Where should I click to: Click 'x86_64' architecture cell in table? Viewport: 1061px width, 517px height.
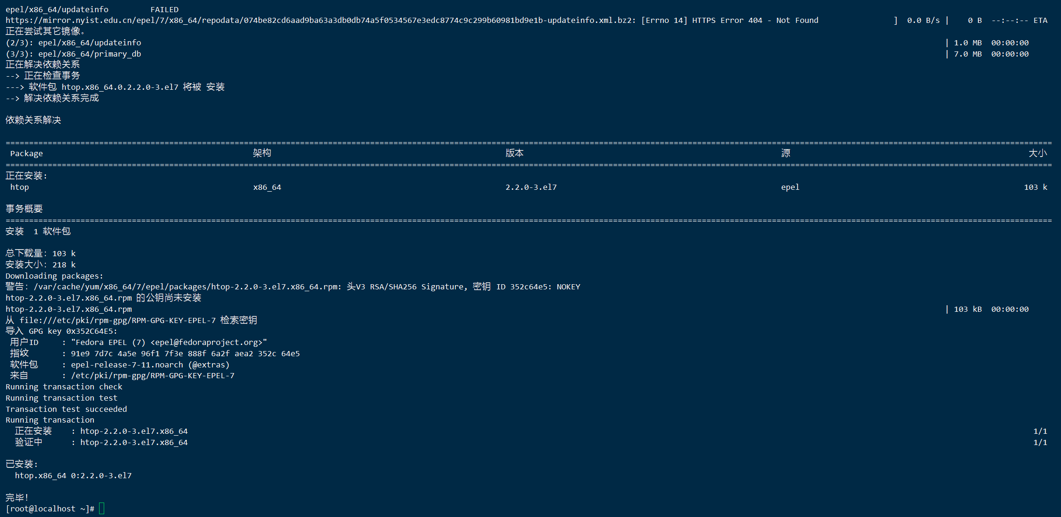click(267, 187)
